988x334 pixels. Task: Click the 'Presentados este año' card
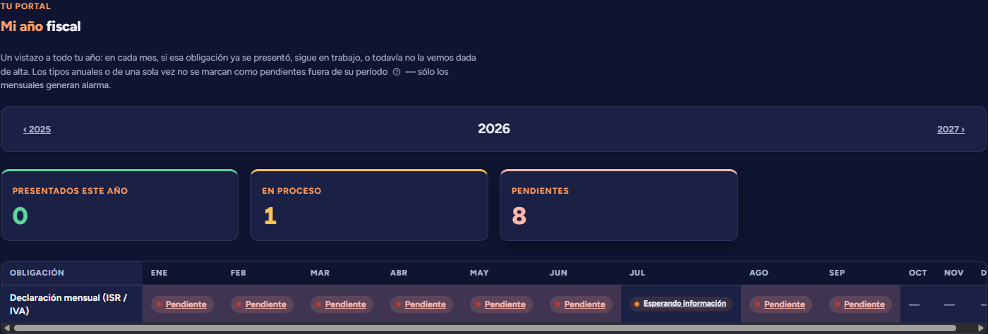119,205
